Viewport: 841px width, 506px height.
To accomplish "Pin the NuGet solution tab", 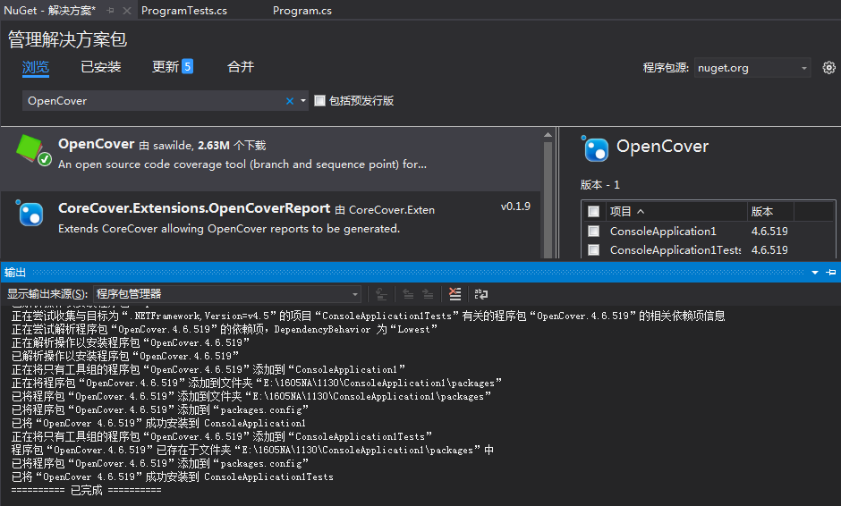I will pyautogui.click(x=110, y=10).
